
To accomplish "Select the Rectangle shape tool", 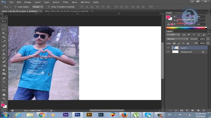I will 4,90.
